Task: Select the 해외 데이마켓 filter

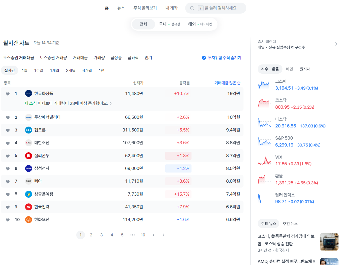Action: [x=200, y=24]
